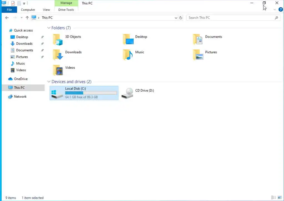Go back with the Back arrow
Screen dimensions: 284x201
7,17
